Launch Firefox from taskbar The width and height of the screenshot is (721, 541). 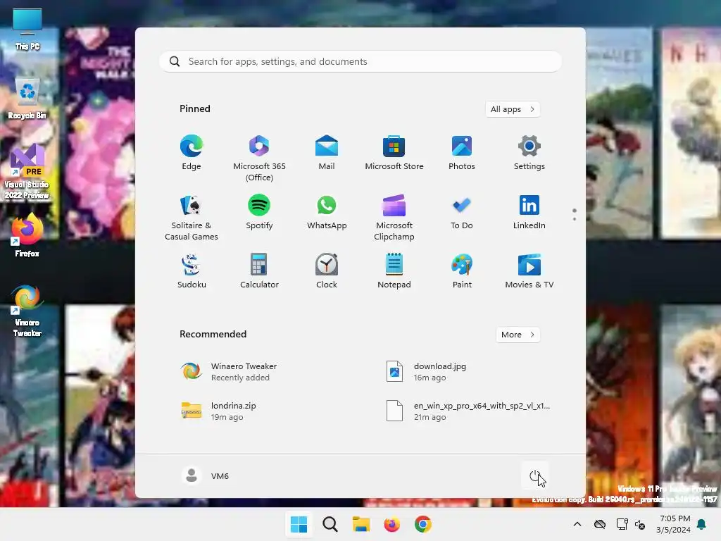(x=391, y=524)
